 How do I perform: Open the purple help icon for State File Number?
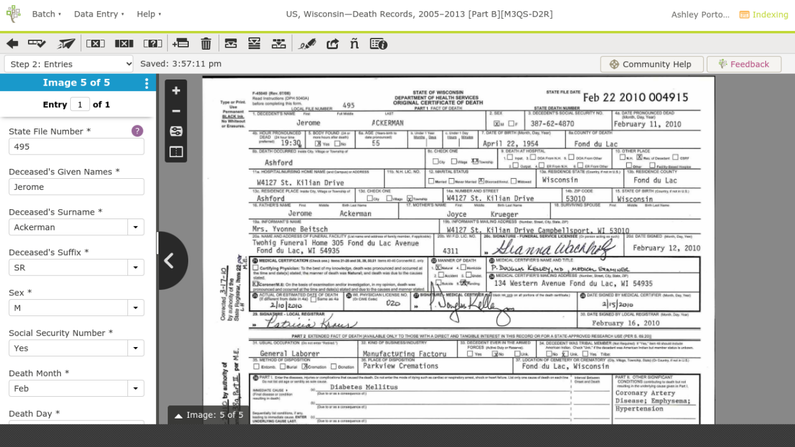pyautogui.click(x=137, y=131)
